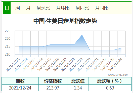Click the y-axis value 220
Image resolution: width=133 pixels, height=93 pixels.
click(8, 39)
